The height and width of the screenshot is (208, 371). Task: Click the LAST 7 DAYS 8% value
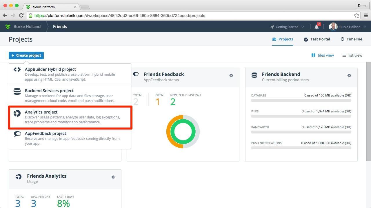tap(63, 203)
